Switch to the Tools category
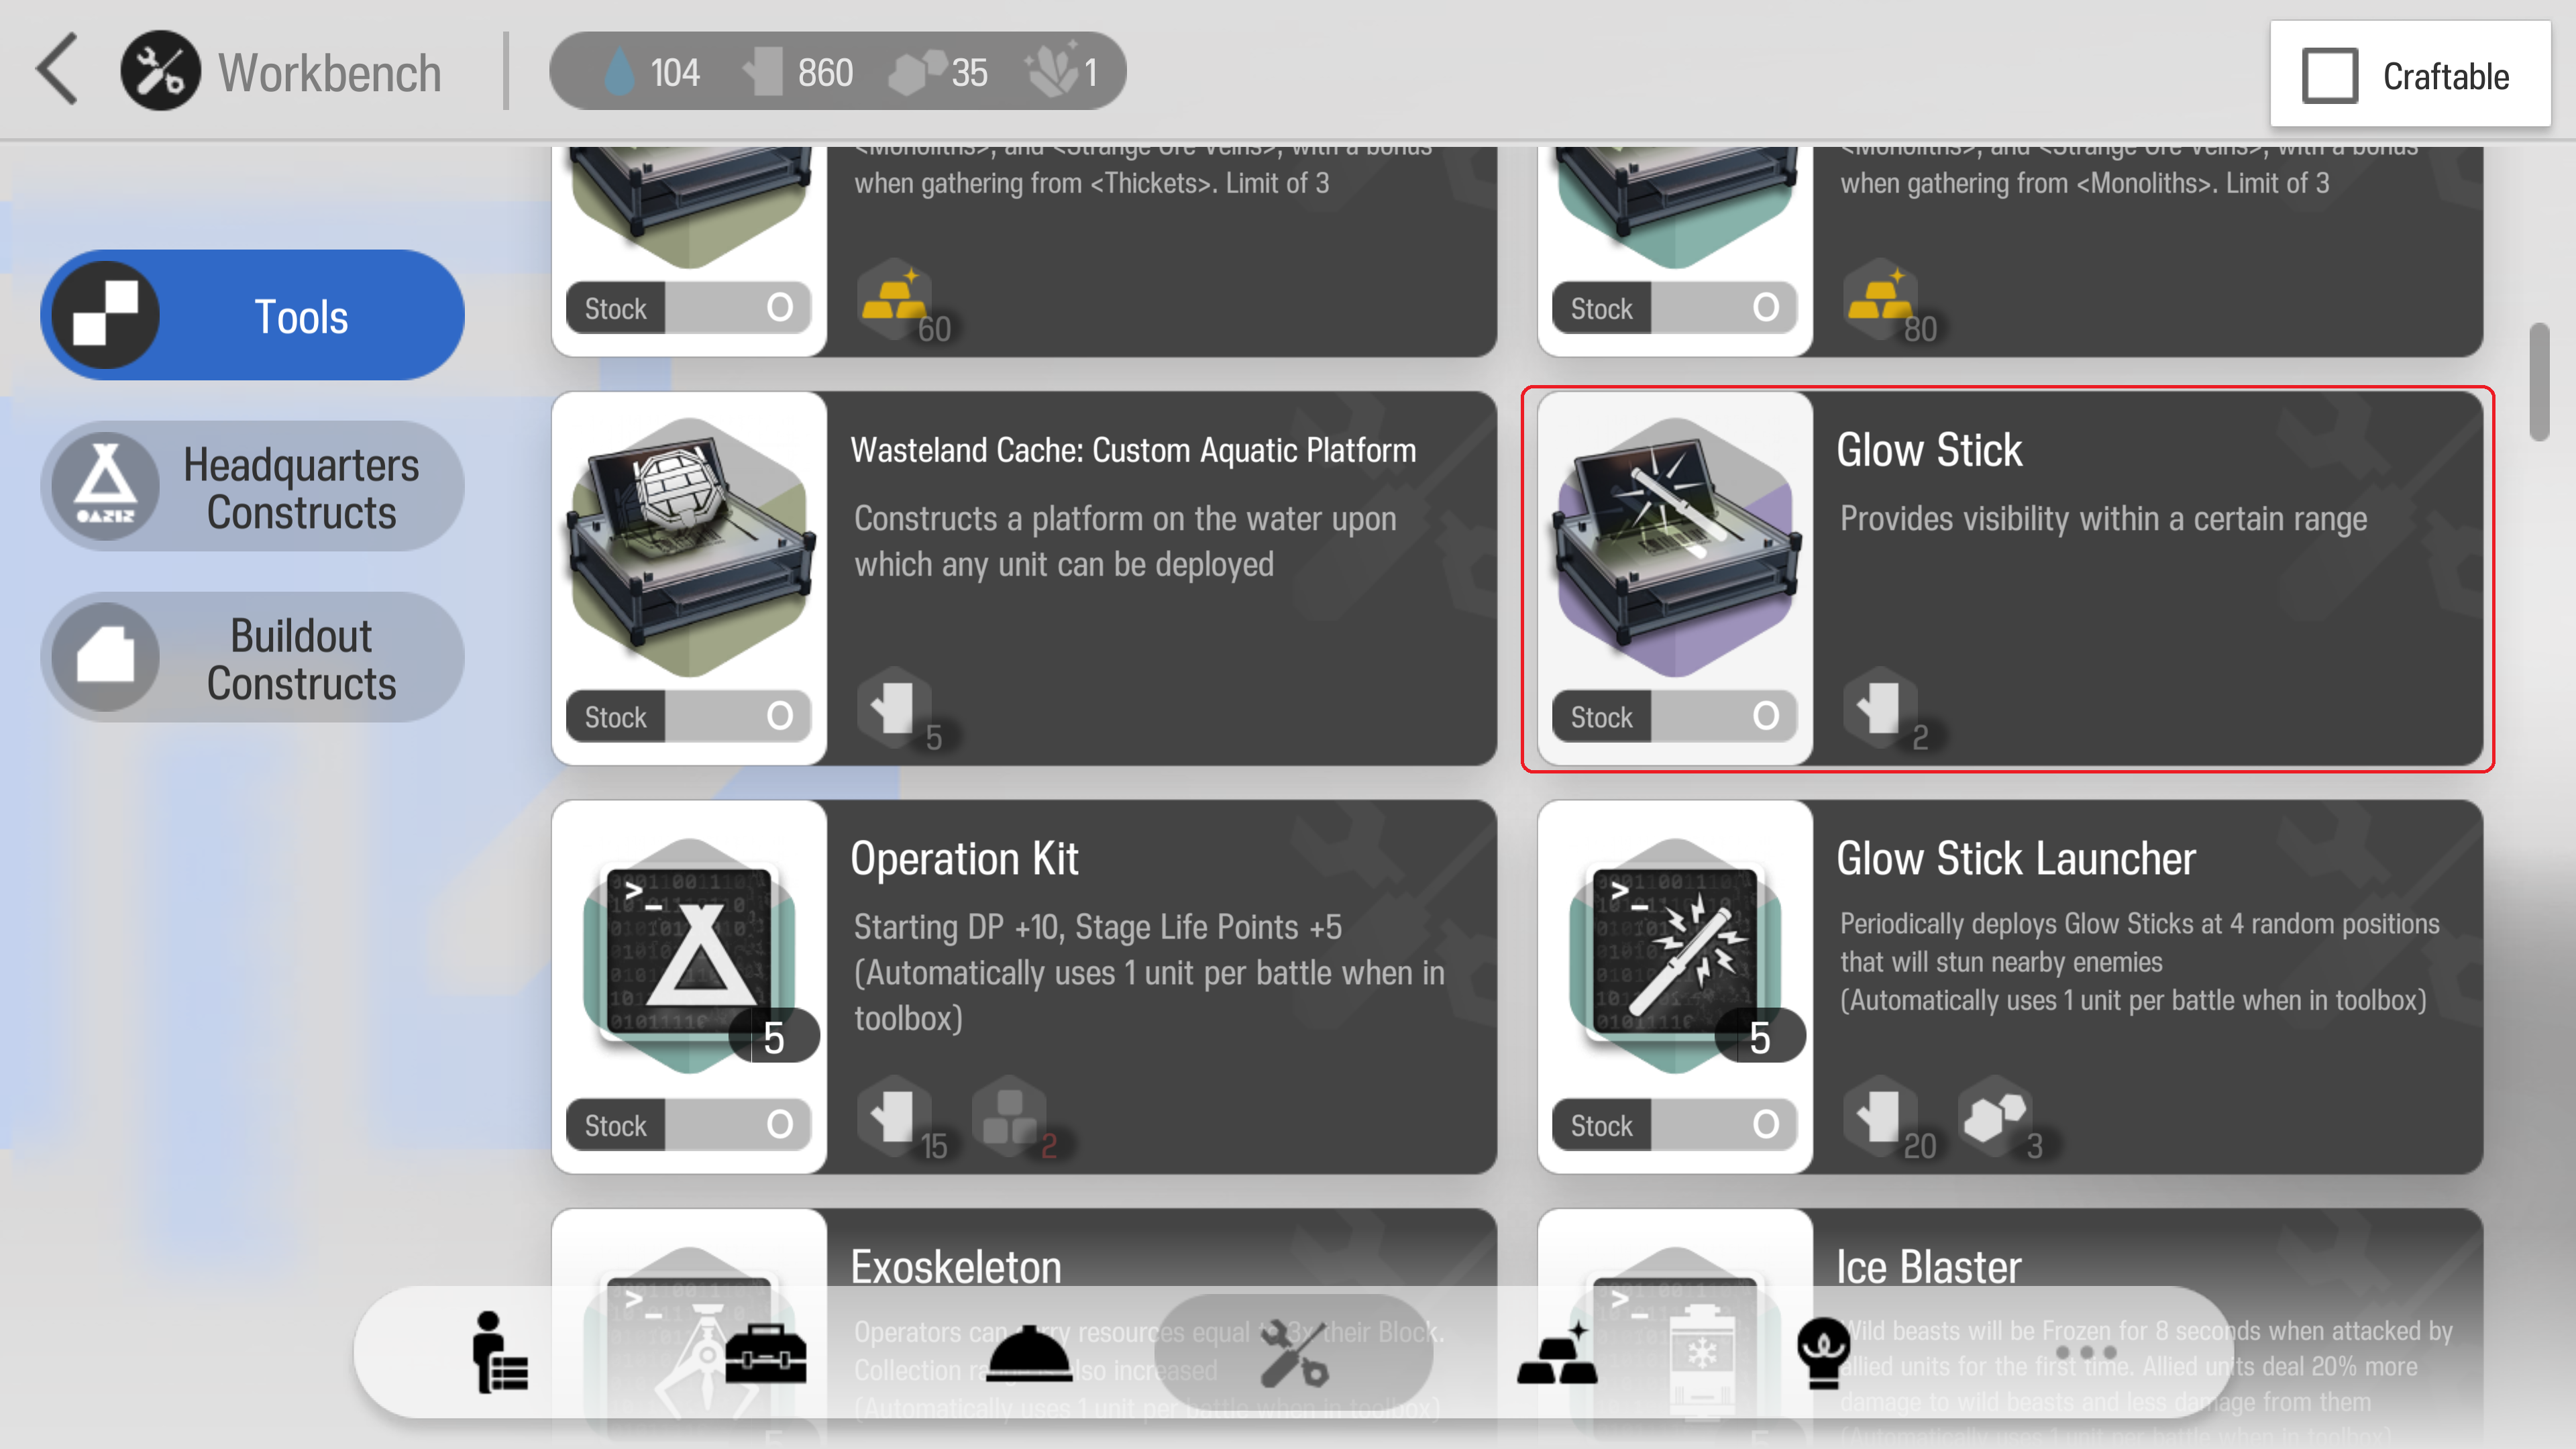The height and width of the screenshot is (1449, 2576). pos(252,315)
